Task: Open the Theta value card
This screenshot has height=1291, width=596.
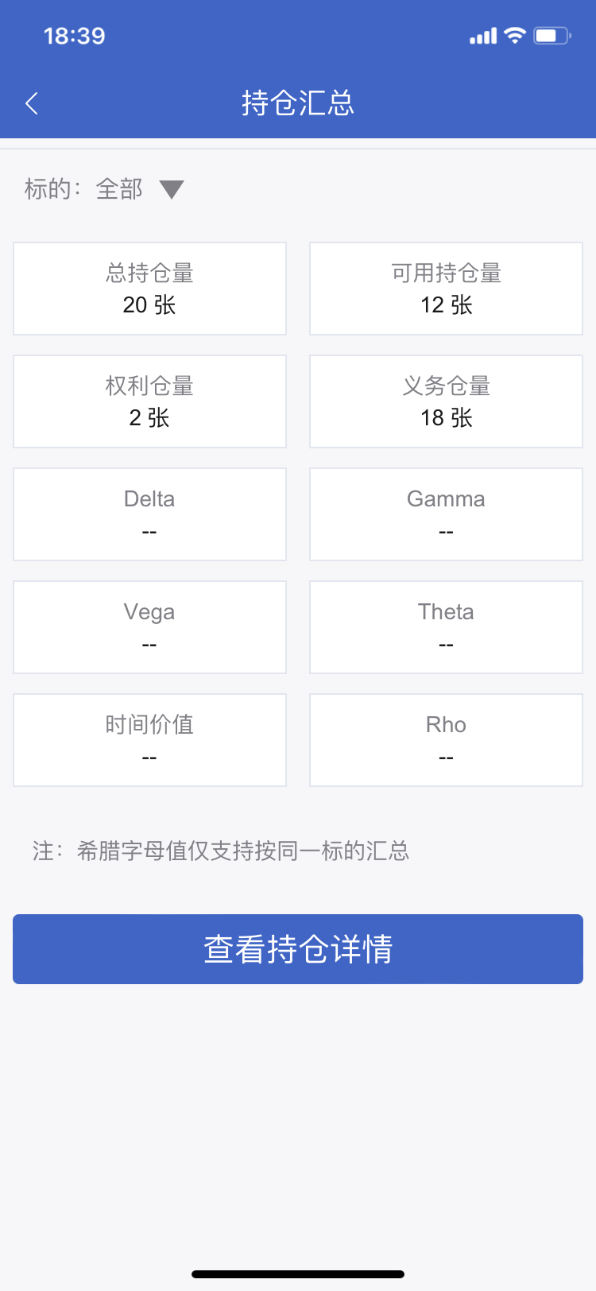Action: 446,627
